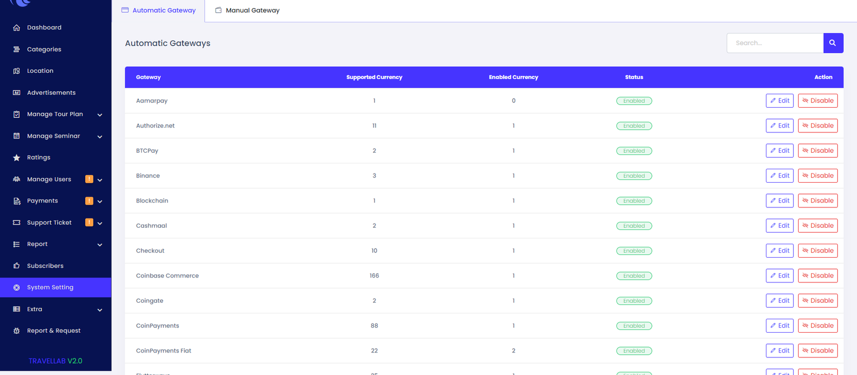This screenshot has height=375, width=857.
Task: Edit the CoinPayments Fiat gateway
Action: (779, 351)
